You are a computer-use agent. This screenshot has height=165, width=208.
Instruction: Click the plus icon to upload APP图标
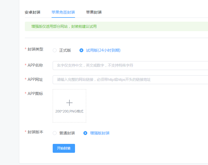click(x=69, y=103)
